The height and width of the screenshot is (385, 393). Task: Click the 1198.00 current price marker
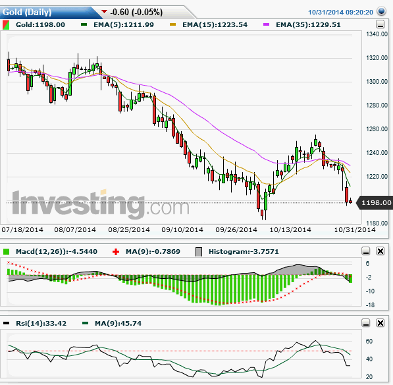click(375, 202)
